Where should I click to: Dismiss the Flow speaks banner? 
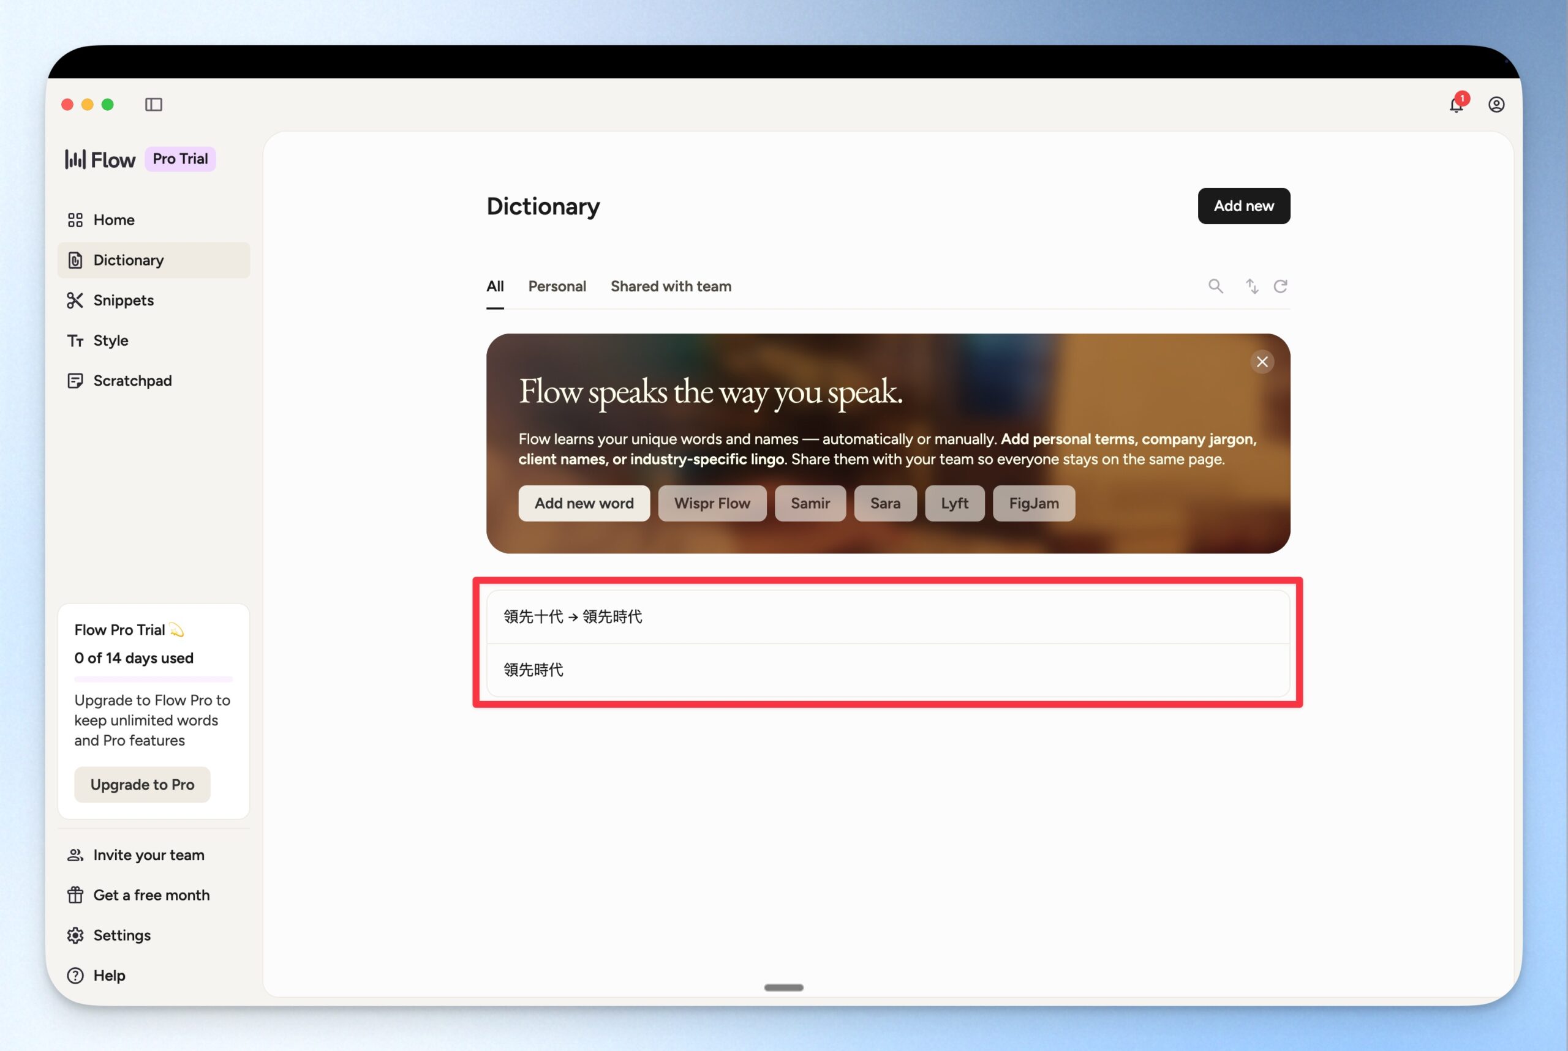1262,362
